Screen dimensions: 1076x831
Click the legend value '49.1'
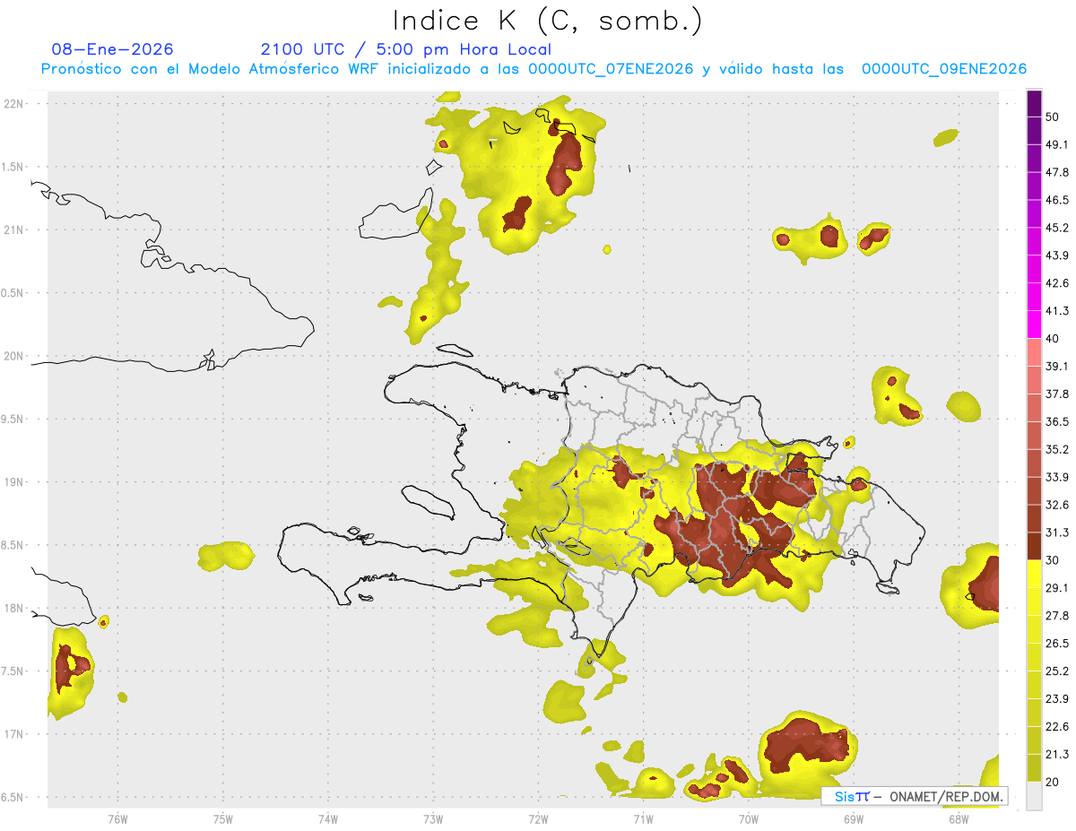point(1057,145)
